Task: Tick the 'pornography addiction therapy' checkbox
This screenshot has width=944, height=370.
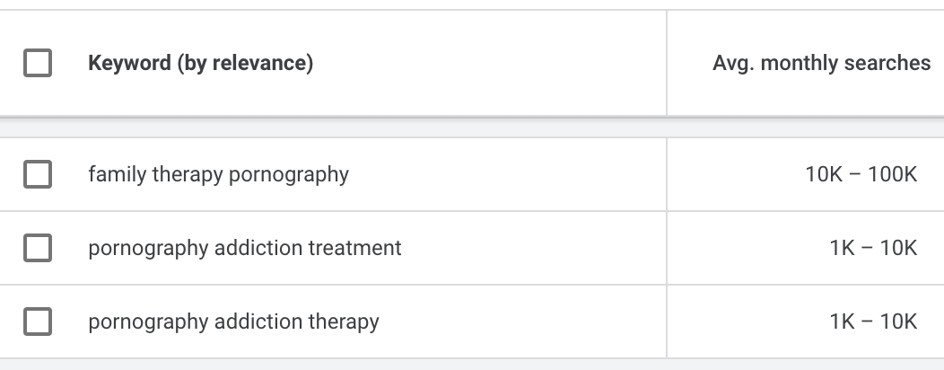Action: [x=38, y=322]
